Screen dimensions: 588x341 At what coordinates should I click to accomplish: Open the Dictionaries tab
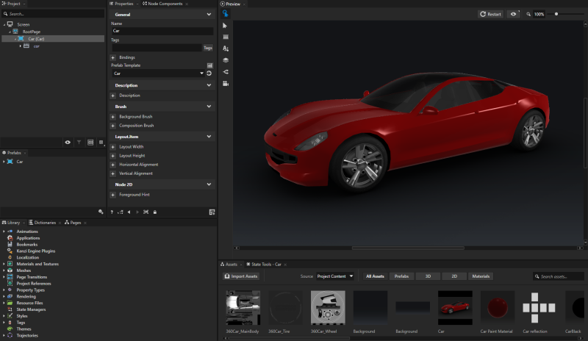(x=44, y=222)
